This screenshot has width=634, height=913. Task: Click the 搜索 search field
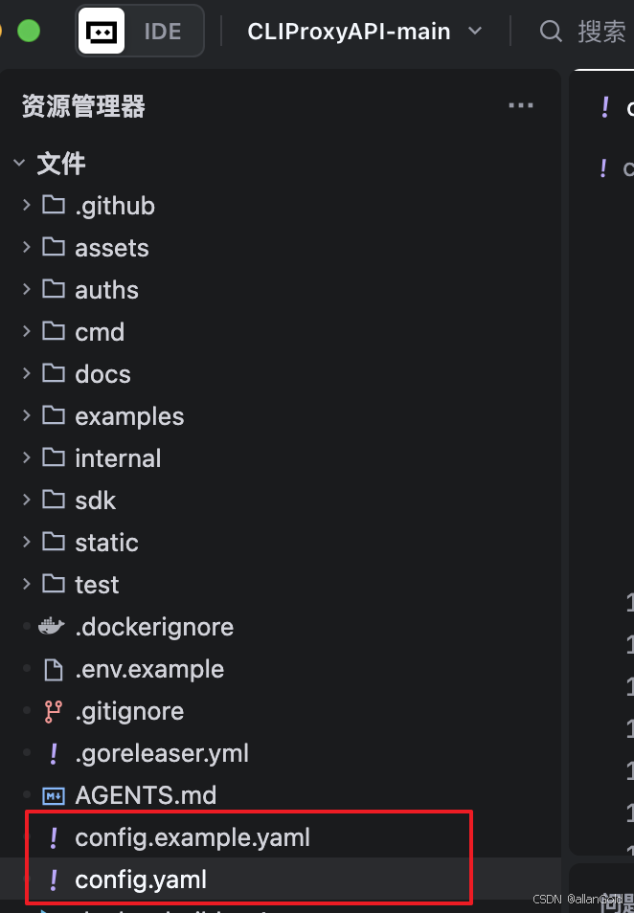coord(601,32)
